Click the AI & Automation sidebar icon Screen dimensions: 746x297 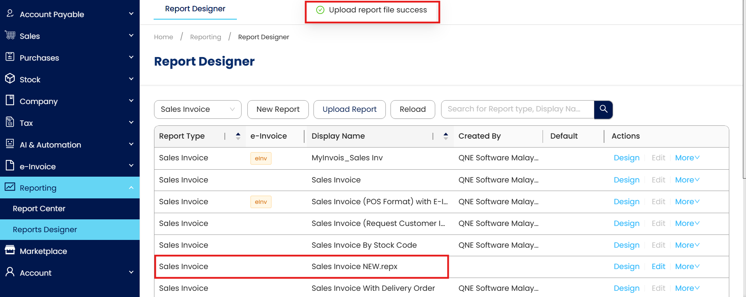click(x=10, y=144)
